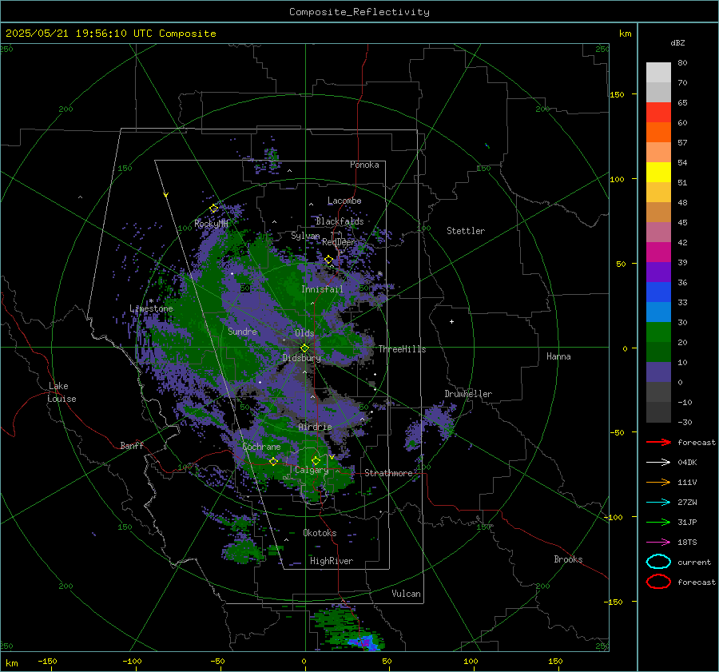The height and width of the screenshot is (672, 719).
Task: Click the white 04DK arrow in legend
Action: coord(658,462)
